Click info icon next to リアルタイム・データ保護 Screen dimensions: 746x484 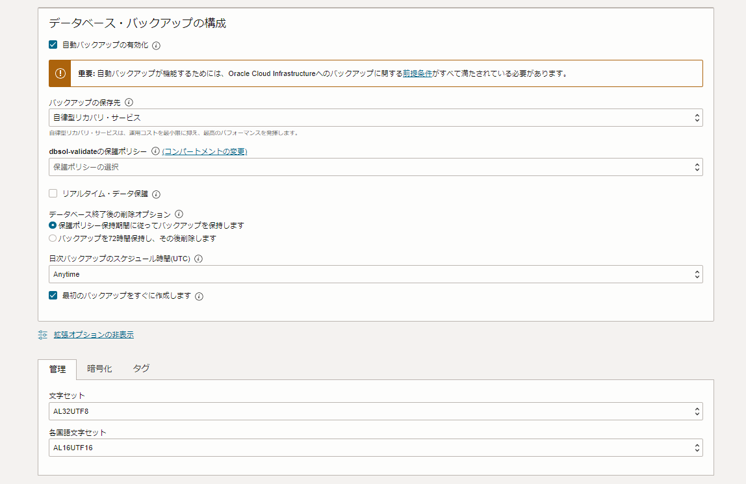[156, 194]
